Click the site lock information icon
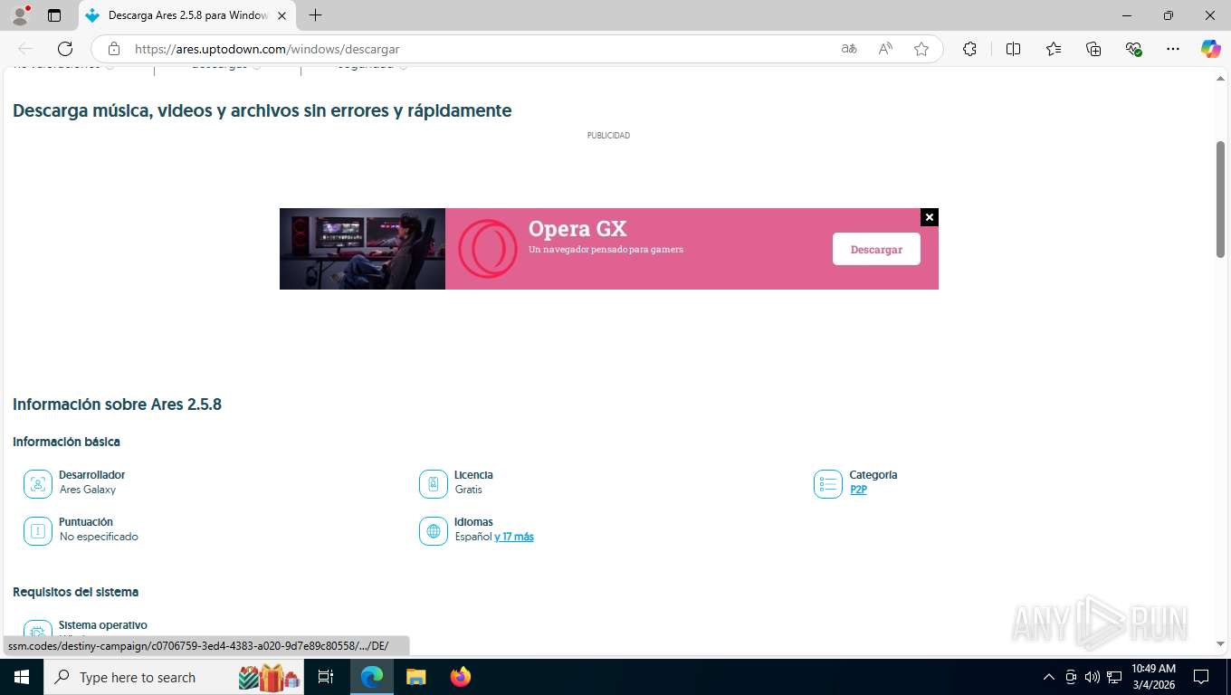Screen dimensions: 1231x695 point(113,49)
